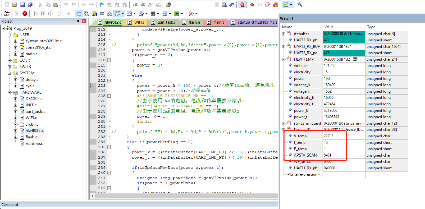Select DS1302.c in the Project tree

click(x=34, y=99)
